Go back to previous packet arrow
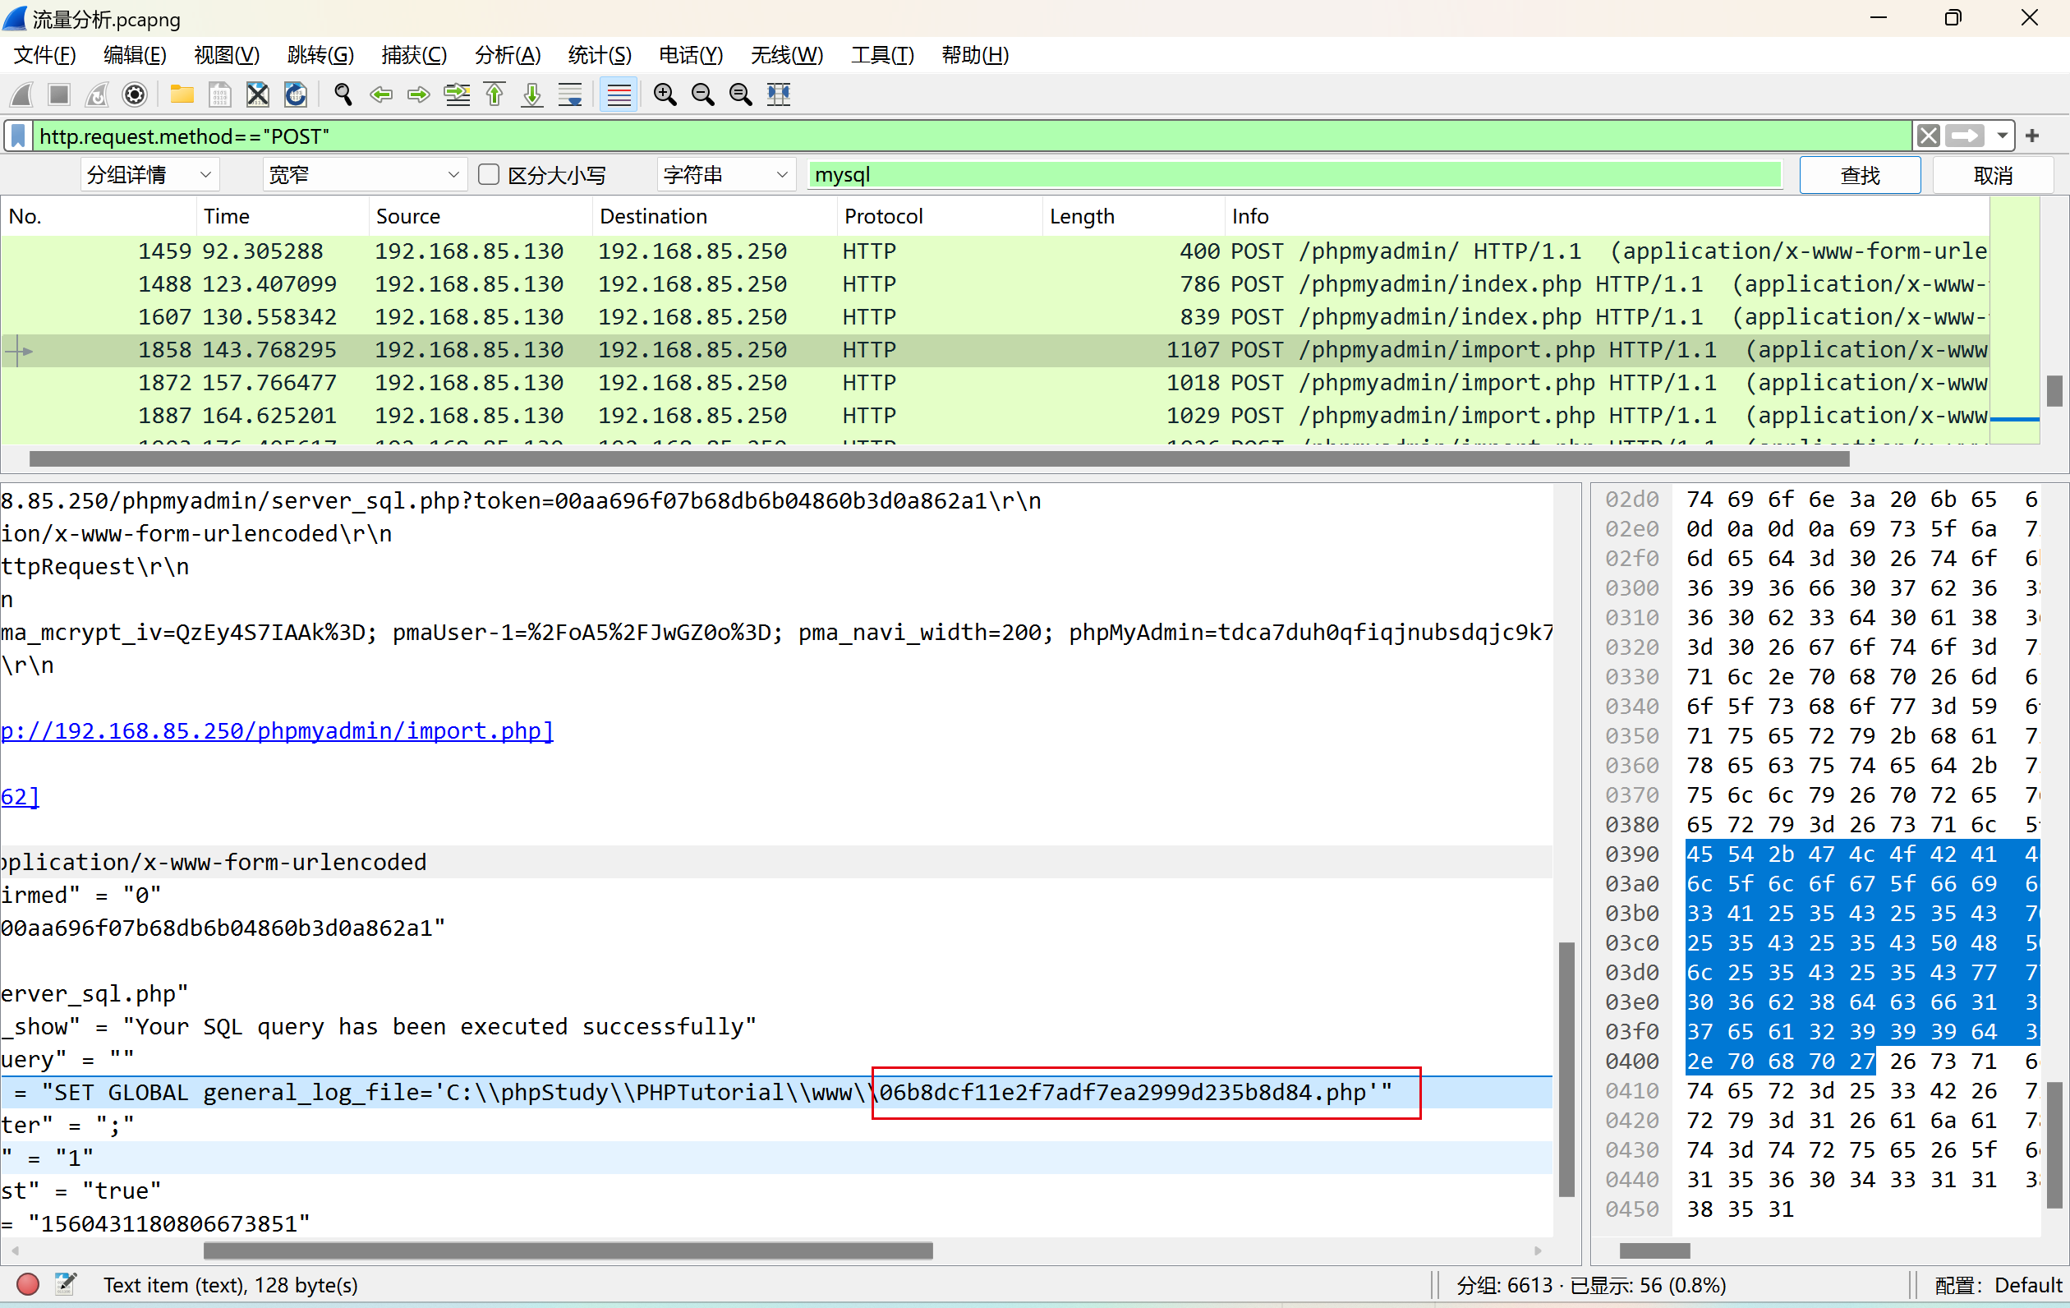The width and height of the screenshot is (2070, 1308). pos(380,94)
